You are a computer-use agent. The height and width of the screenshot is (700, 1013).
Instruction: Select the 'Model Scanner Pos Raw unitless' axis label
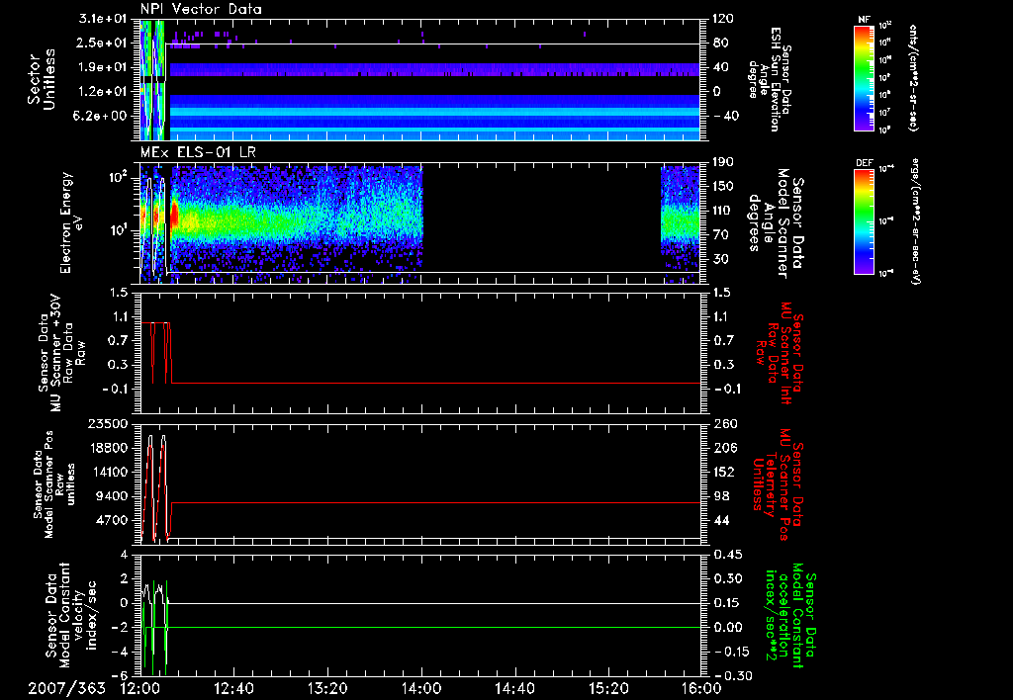[x=54, y=484]
